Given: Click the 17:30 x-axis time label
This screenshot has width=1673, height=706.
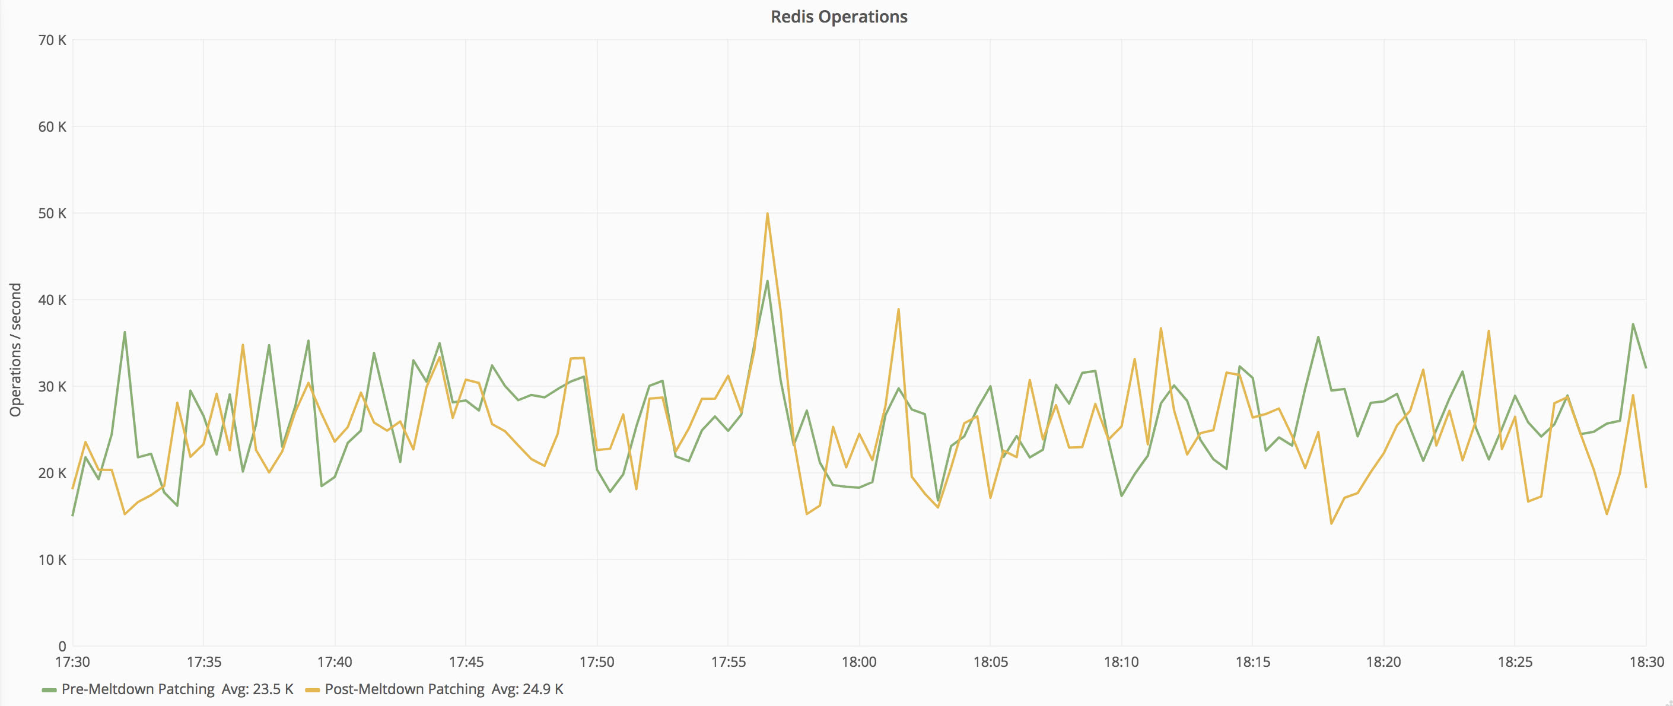Looking at the screenshot, I should point(73,662).
